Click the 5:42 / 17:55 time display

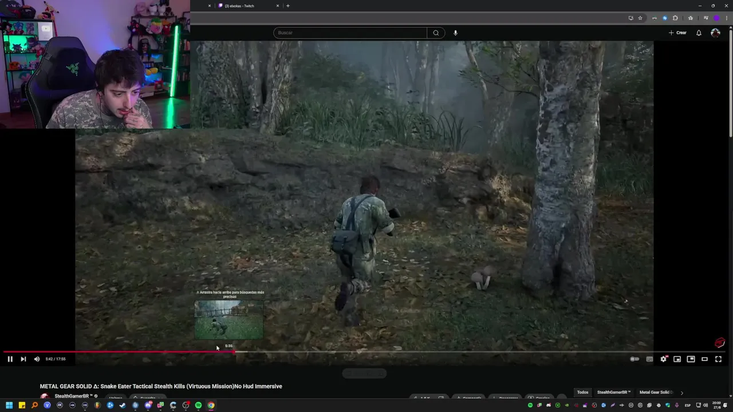point(56,359)
